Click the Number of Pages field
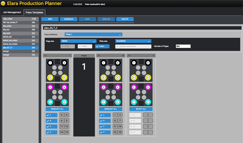 point(183,46)
